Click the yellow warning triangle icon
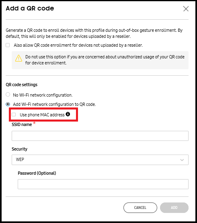Screen dimensions: 197x223 click(x=18, y=58)
